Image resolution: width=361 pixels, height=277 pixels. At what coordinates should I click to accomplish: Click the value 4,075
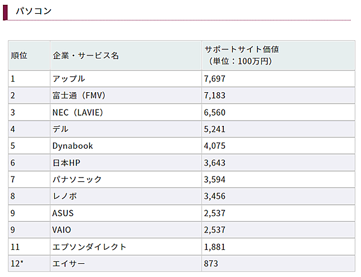pyautogui.click(x=215, y=146)
